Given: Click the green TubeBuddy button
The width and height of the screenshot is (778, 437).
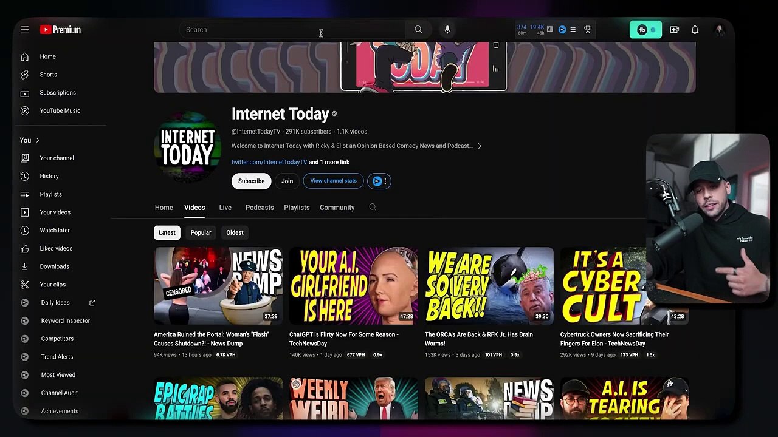Looking at the screenshot, I should 645,30.
